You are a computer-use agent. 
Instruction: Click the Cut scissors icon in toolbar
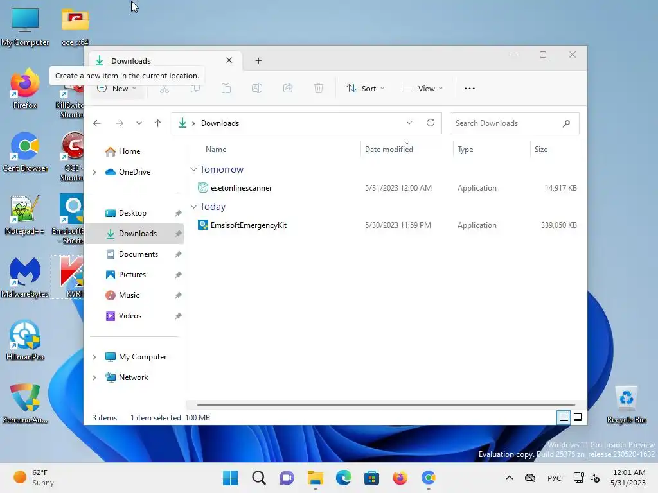(x=164, y=89)
